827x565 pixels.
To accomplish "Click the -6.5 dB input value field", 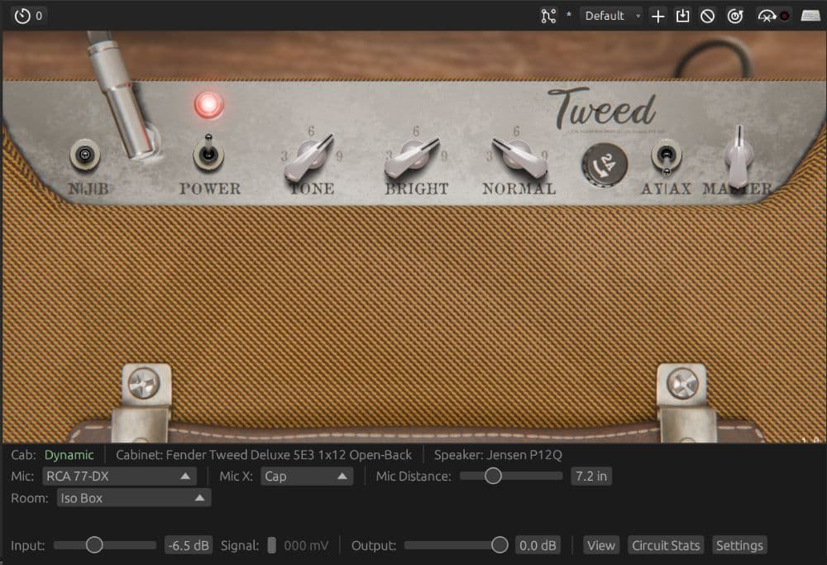I will (189, 545).
